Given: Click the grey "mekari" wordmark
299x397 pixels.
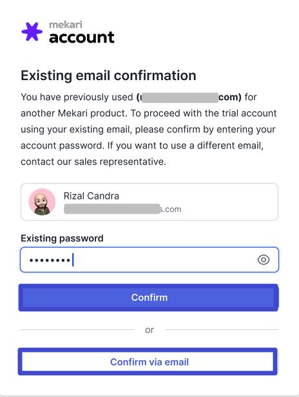Looking at the screenshot, I should click(x=66, y=25).
